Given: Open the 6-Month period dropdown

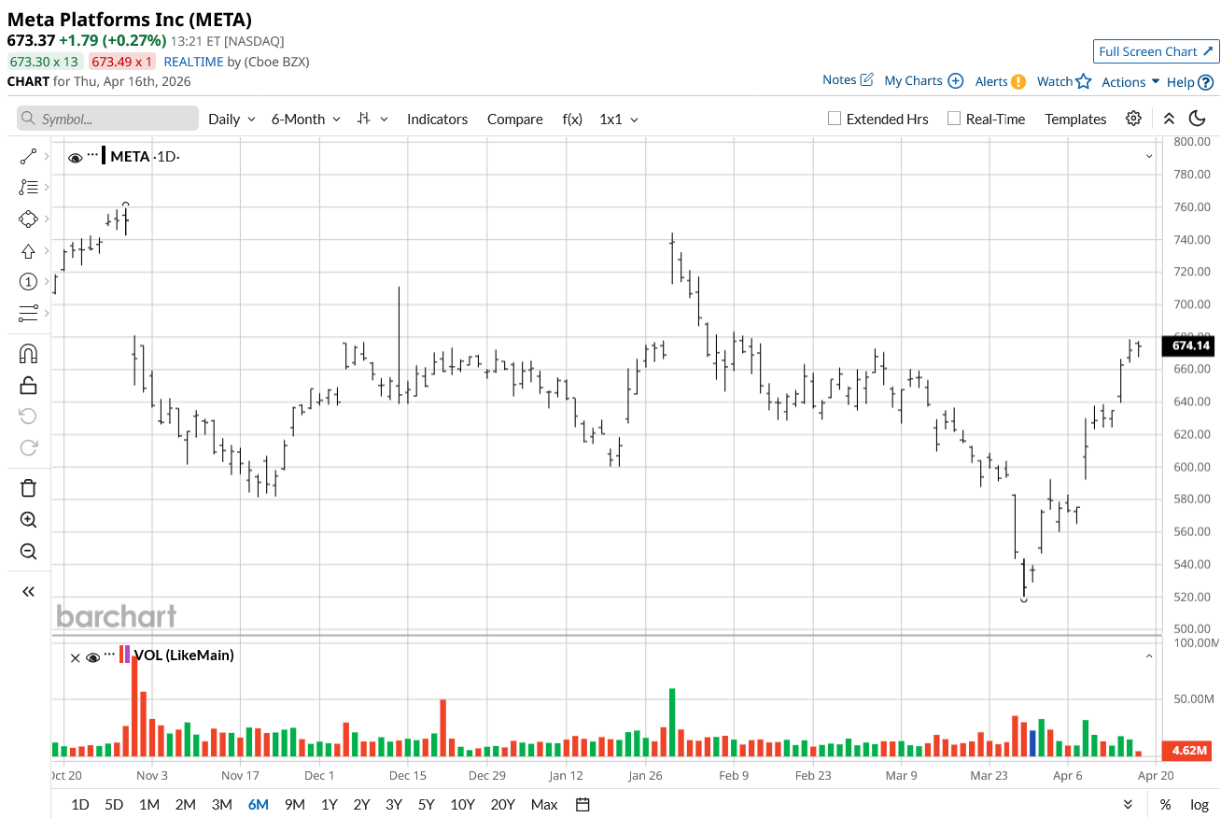Looking at the screenshot, I should click(306, 119).
